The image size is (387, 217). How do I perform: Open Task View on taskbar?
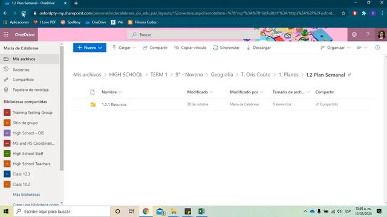point(131,212)
